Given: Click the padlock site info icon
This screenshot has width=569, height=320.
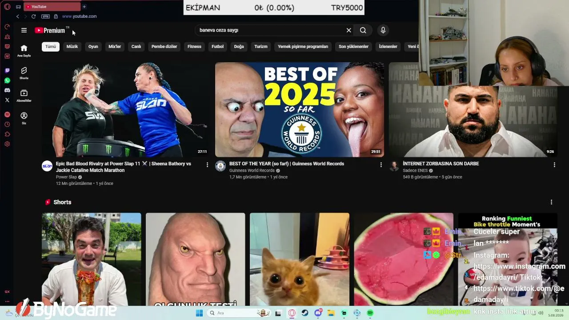Looking at the screenshot, I should [x=56, y=16].
